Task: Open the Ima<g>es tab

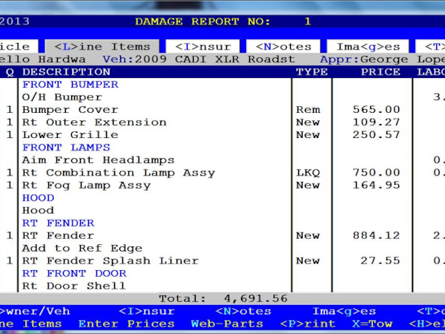Action: pos(368,46)
